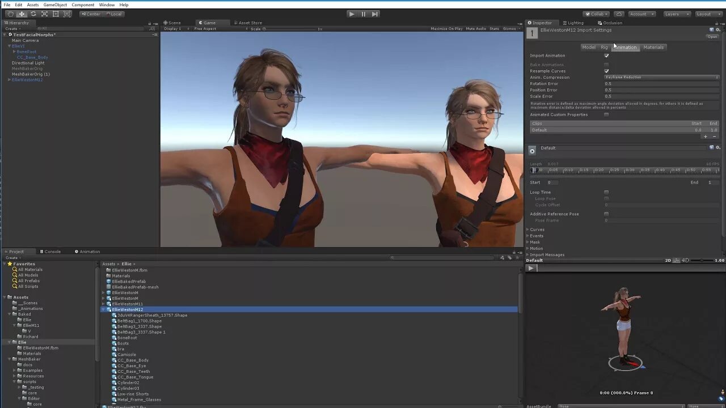Toggle Center pivot mode button
Image resolution: width=726 pixels, height=408 pixels.
click(91, 14)
